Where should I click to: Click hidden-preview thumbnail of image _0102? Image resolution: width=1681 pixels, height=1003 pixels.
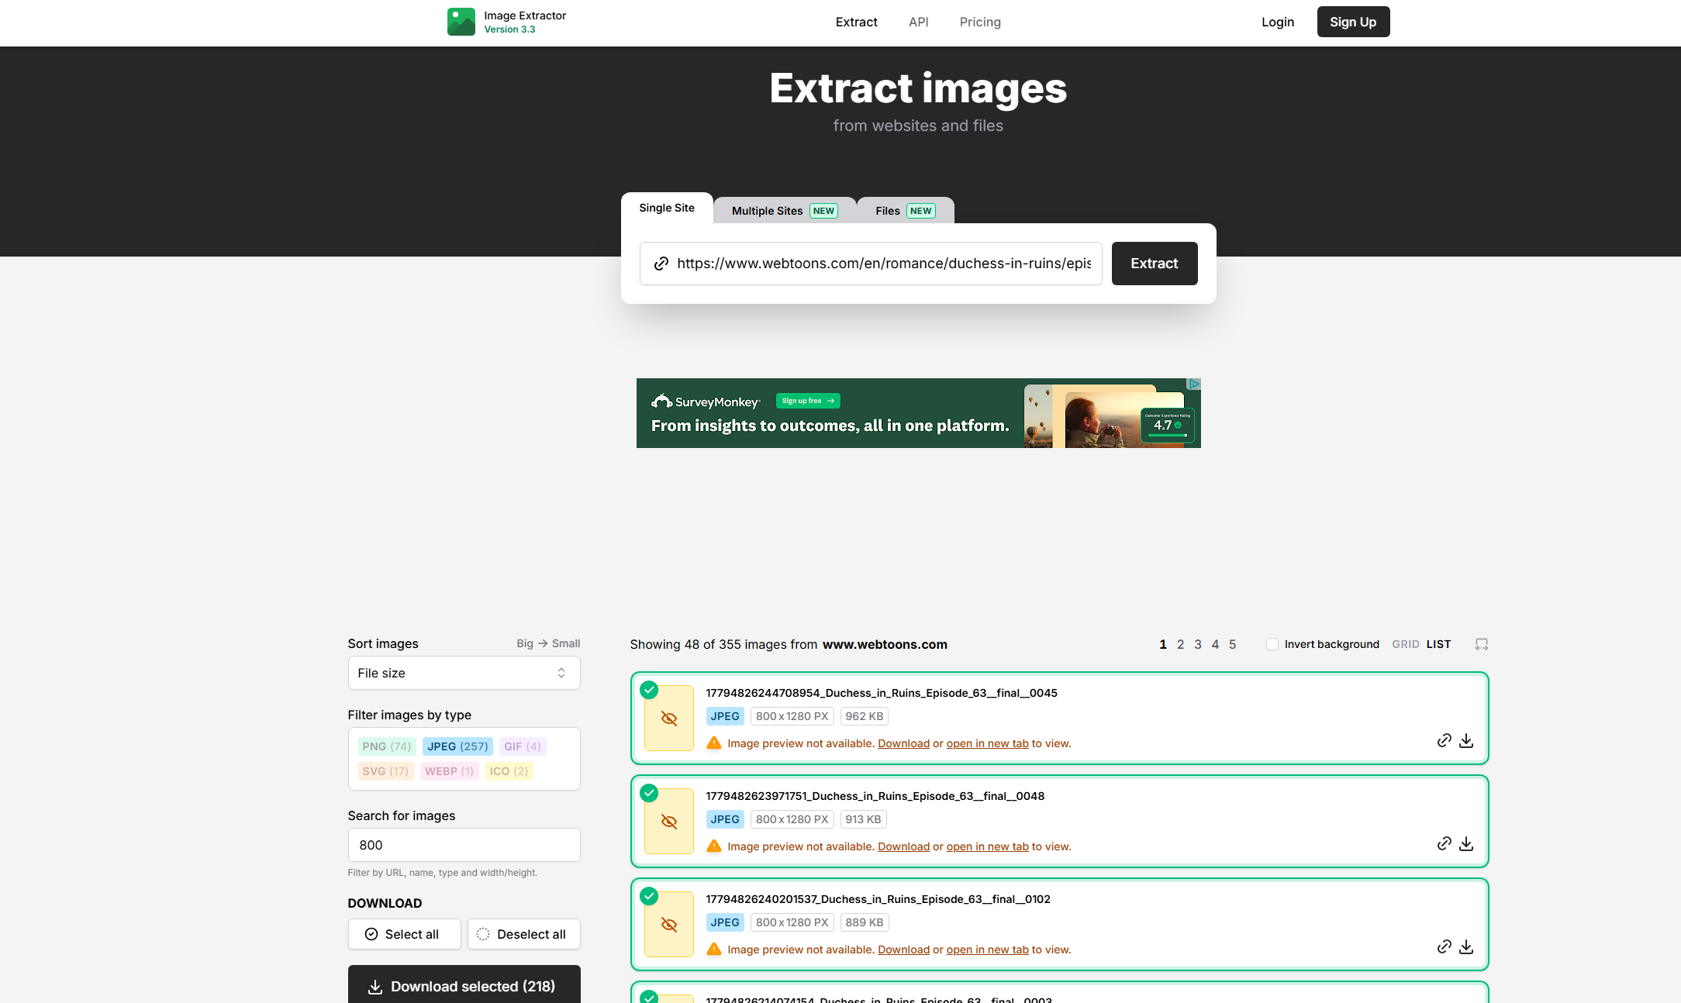(x=669, y=925)
